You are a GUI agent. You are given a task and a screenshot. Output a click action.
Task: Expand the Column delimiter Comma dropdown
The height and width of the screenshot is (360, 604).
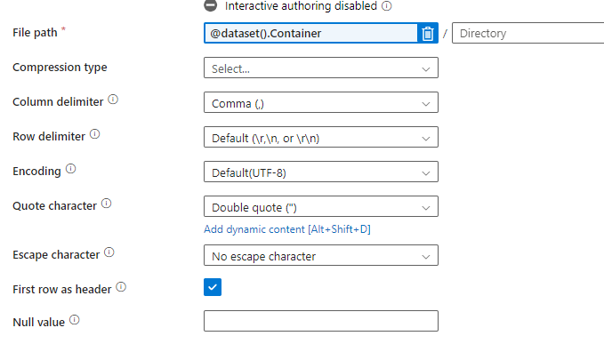click(320, 103)
